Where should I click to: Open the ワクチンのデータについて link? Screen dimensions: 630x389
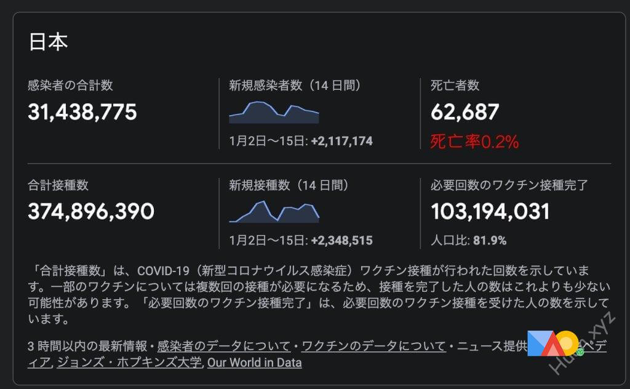click(x=373, y=345)
